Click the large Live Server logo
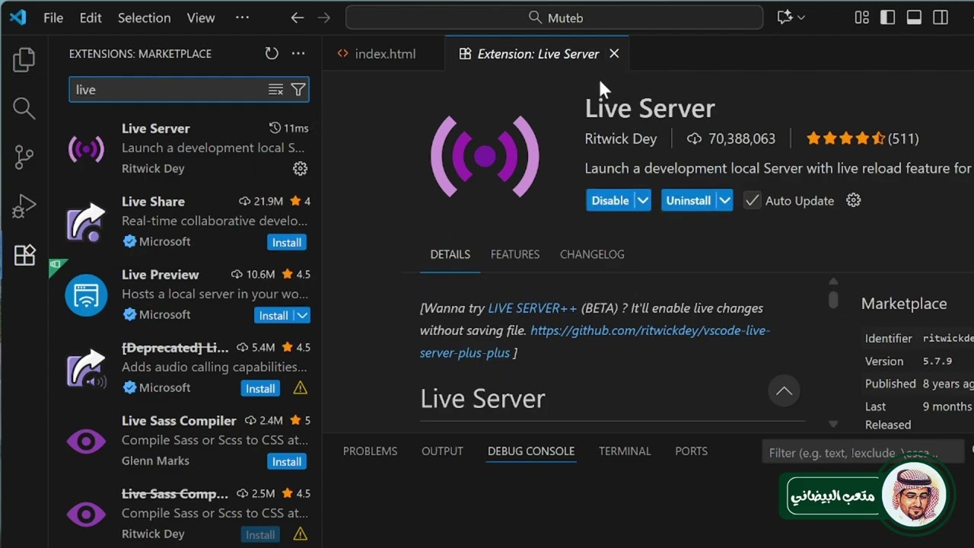This screenshot has height=548, width=974. 485,156
